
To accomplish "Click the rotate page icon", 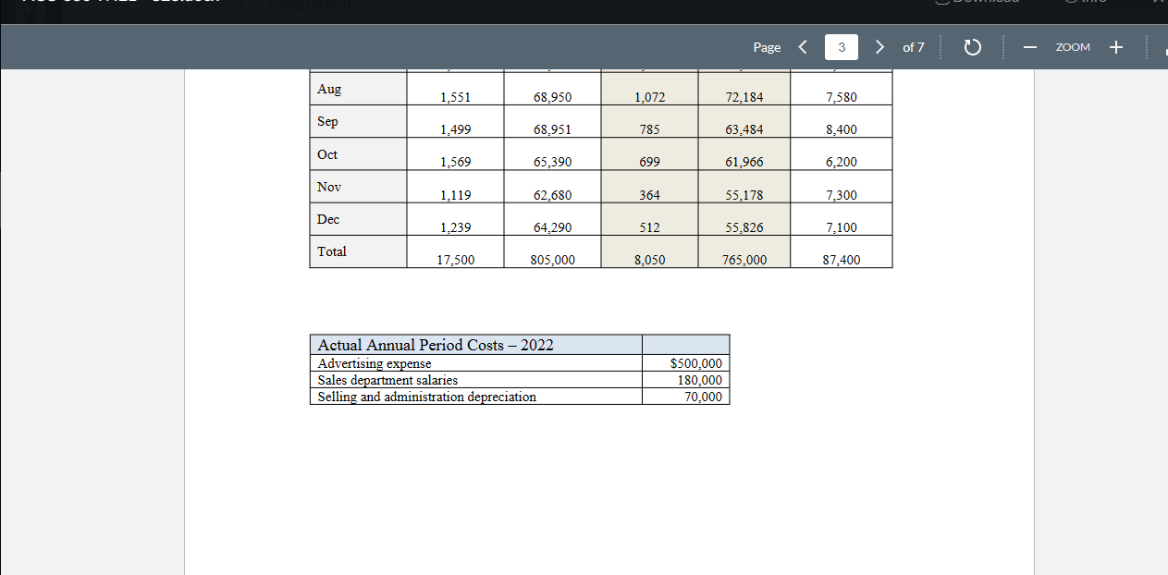I will [972, 47].
